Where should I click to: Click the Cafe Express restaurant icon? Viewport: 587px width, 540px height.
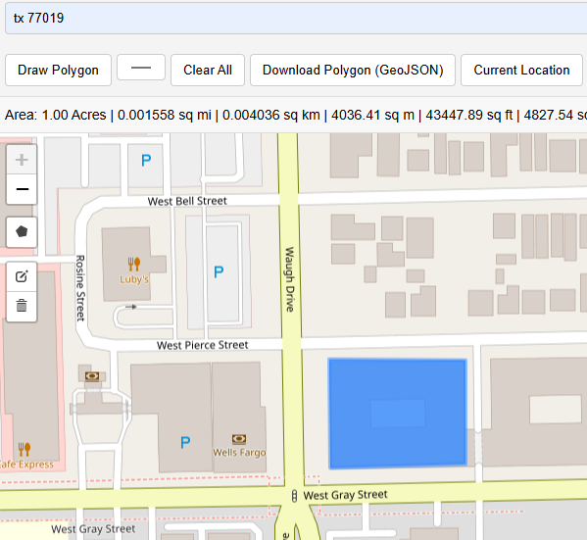click(x=24, y=449)
